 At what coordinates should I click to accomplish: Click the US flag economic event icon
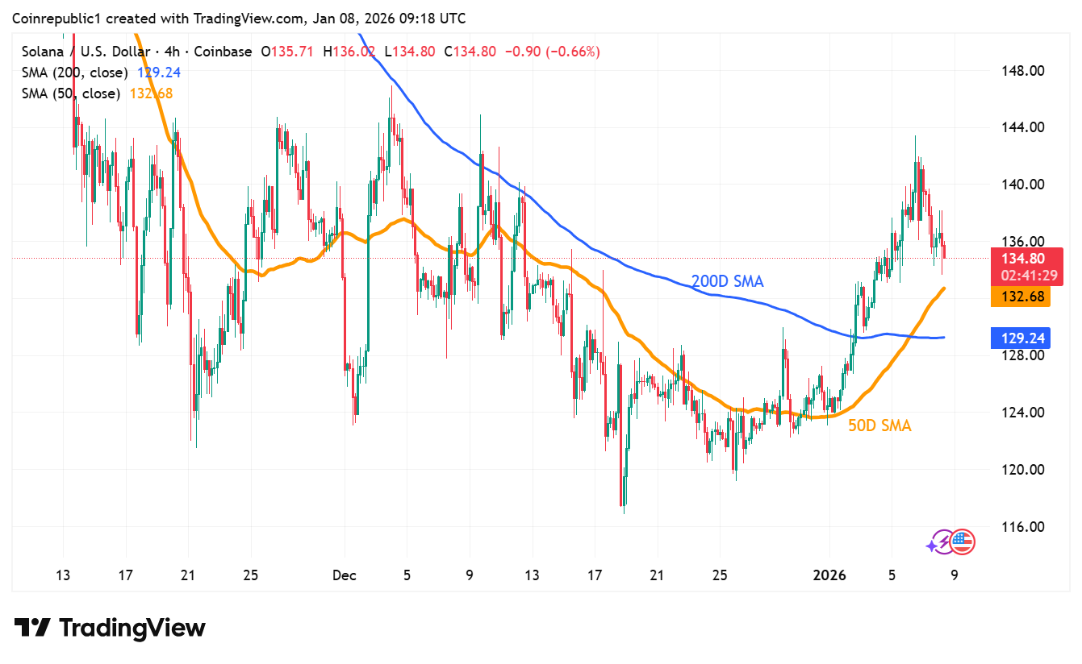[962, 542]
